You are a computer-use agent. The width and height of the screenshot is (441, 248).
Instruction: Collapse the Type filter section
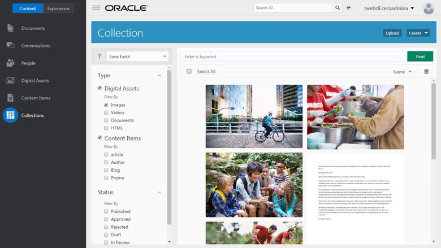pyautogui.click(x=159, y=75)
